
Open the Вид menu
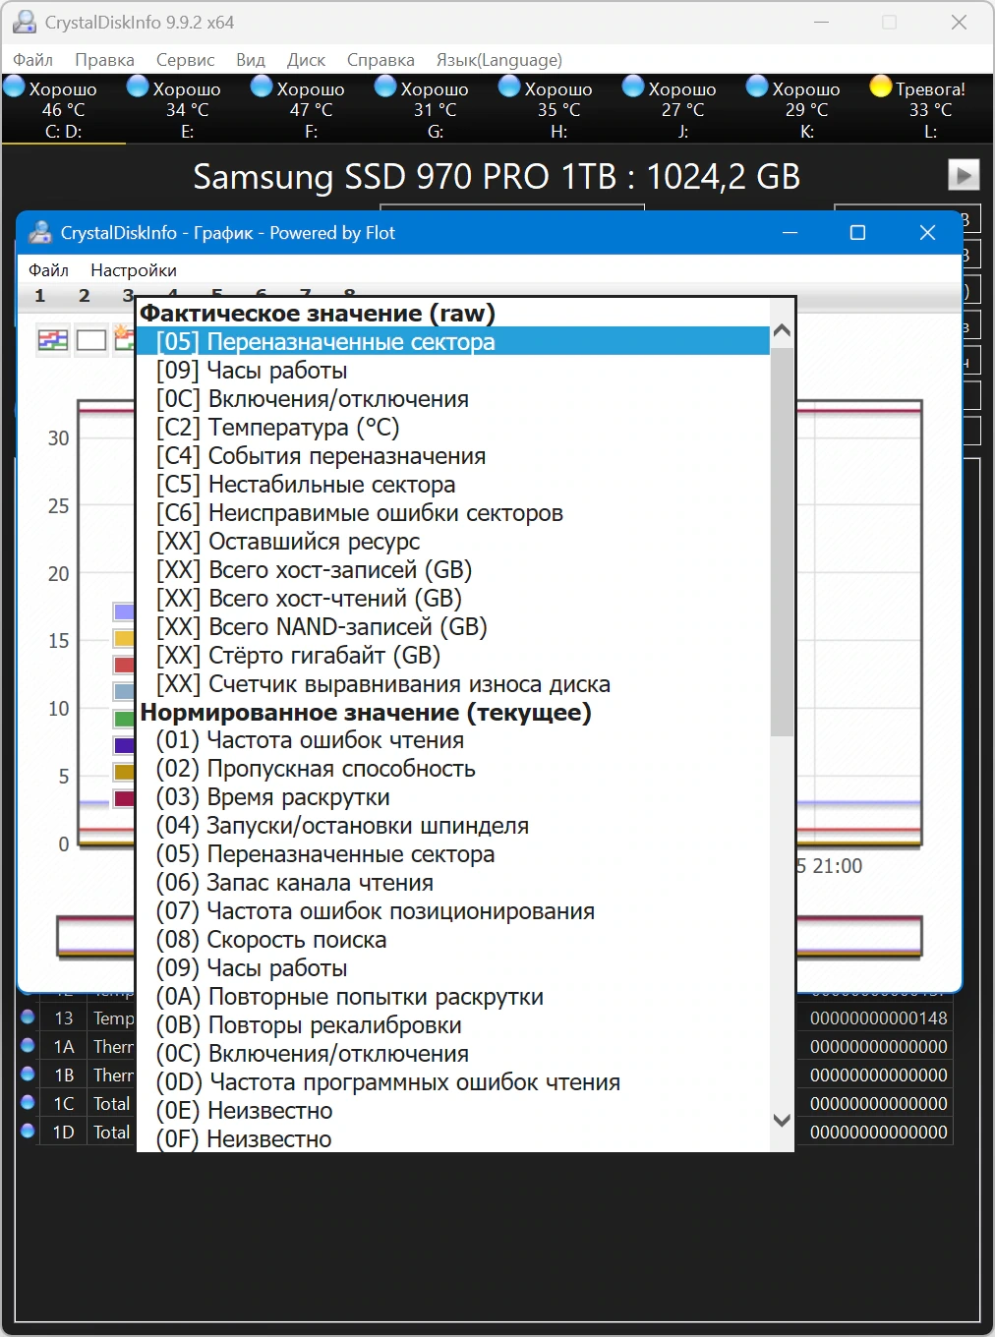coord(251,60)
